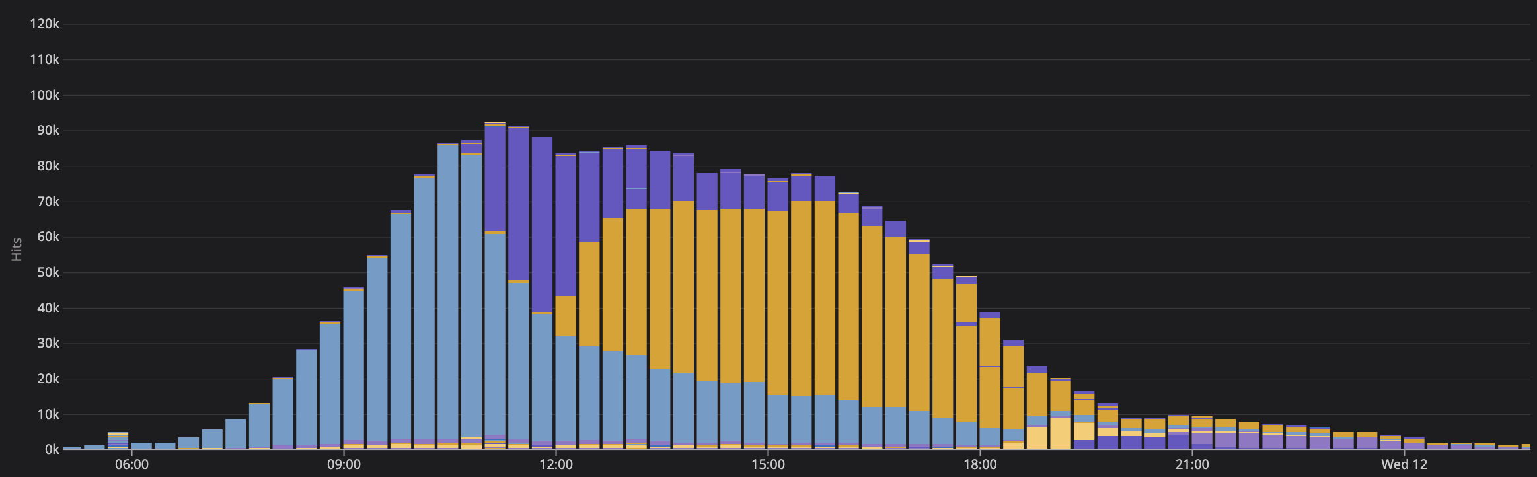Click the "18:00" x-axis label
Image resolution: width=1537 pixels, height=477 pixels.
[980, 464]
